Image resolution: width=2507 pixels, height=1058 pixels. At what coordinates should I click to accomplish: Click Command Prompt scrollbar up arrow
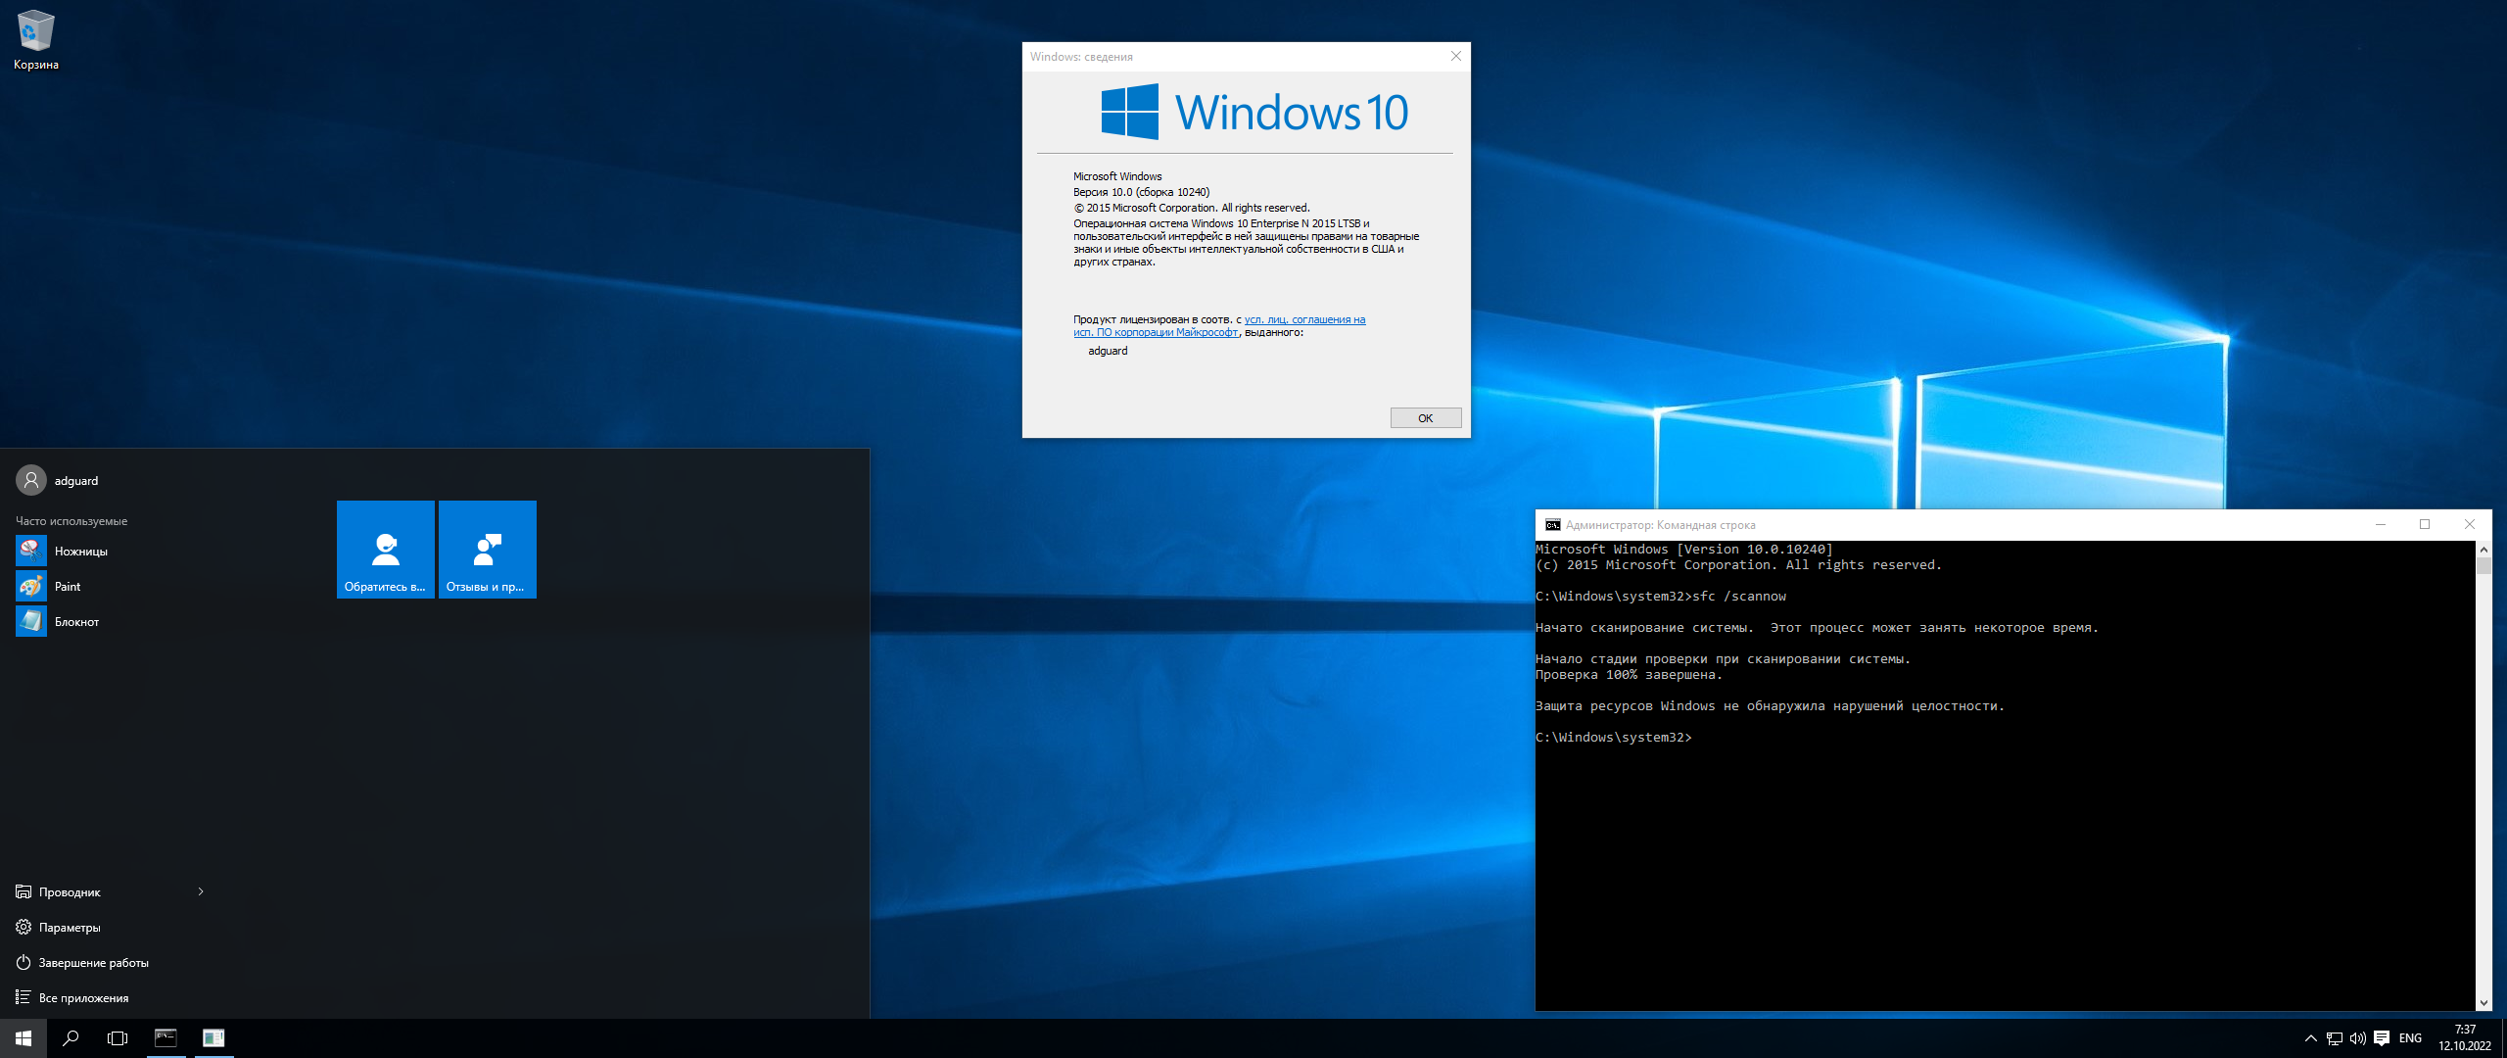click(x=2483, y=550)
